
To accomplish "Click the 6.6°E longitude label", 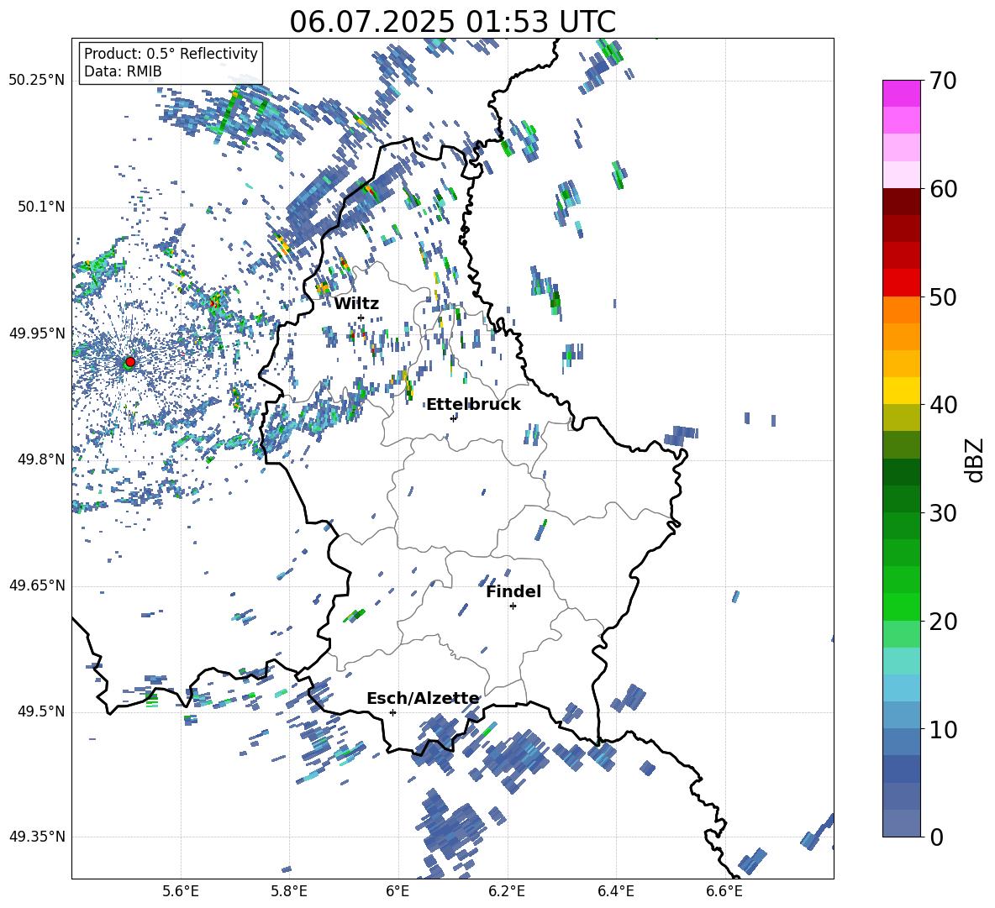I will click(724, 892).
